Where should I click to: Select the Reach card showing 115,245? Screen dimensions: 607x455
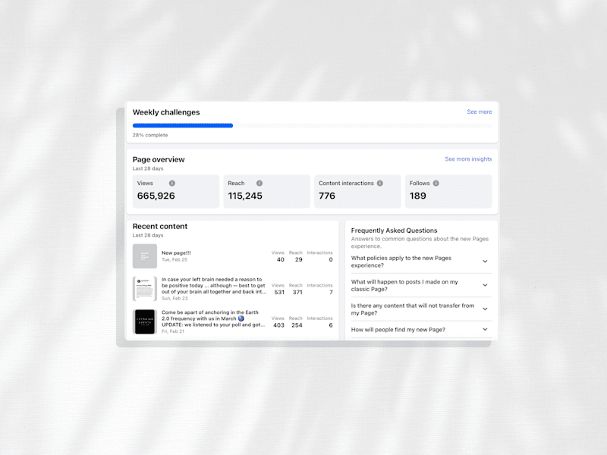click(267, 191)
